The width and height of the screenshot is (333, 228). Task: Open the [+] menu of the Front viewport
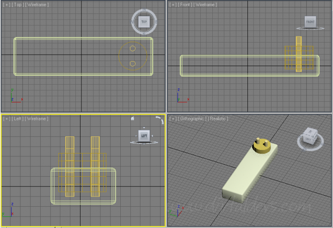[x=173, y=5]
